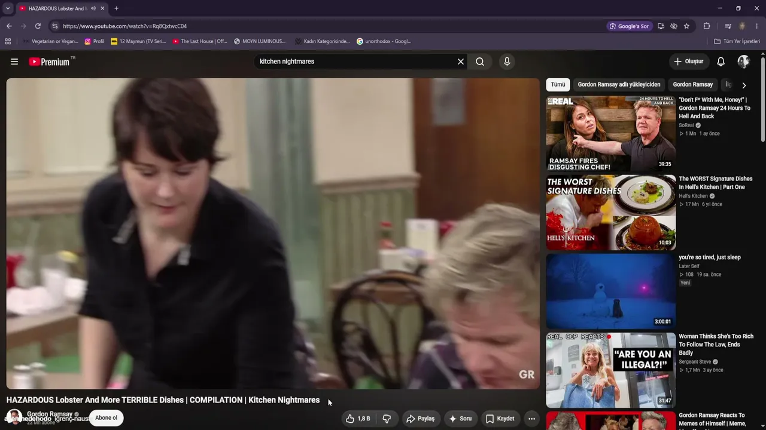Select the Gordon Ramsay adlı yükleyiciden chip
This screenshot has height=430, width=766.
click(x=619, y=85)
